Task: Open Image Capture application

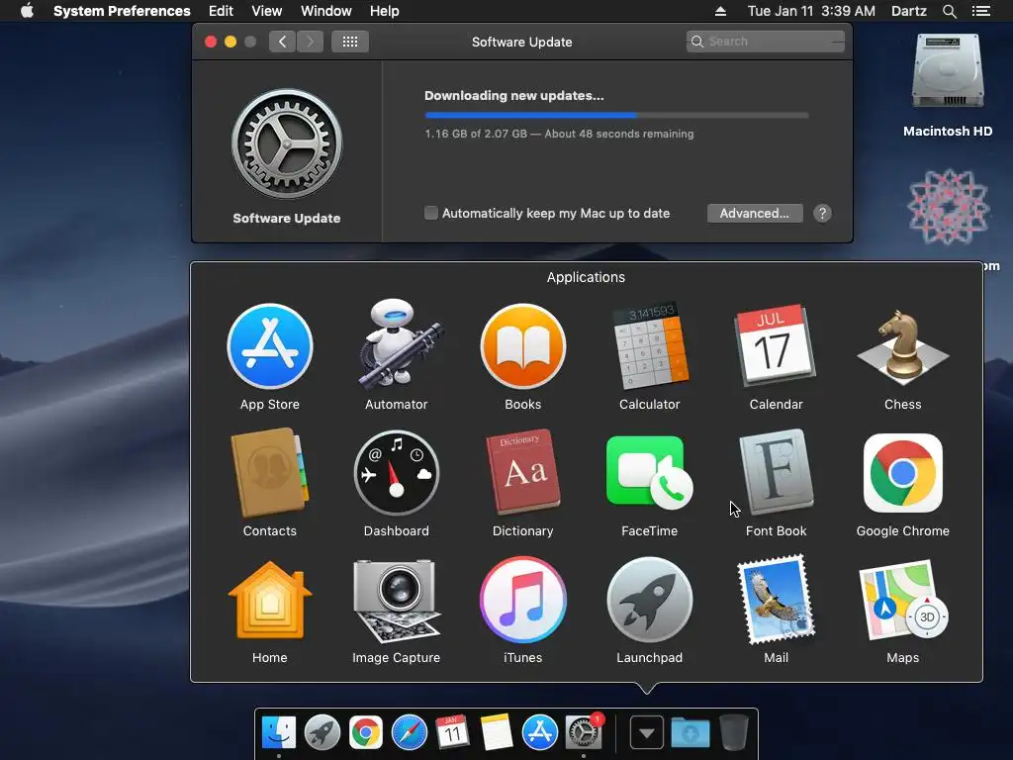Action: (396, 601)
